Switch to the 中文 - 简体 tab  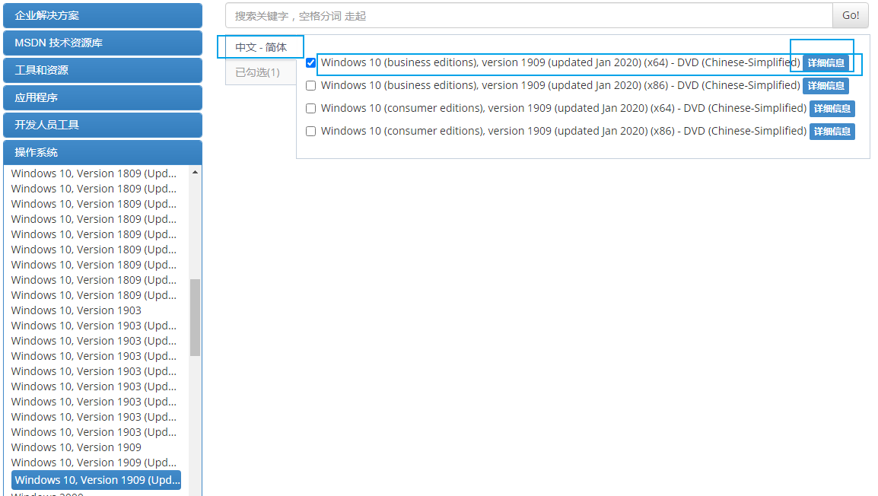pos(261,48)
